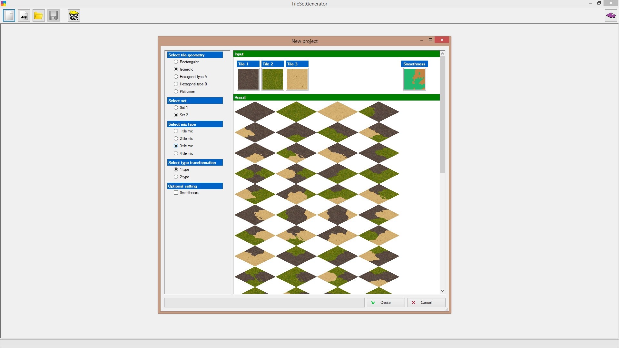Click the RND random generator icon

[x=74, y=15]
